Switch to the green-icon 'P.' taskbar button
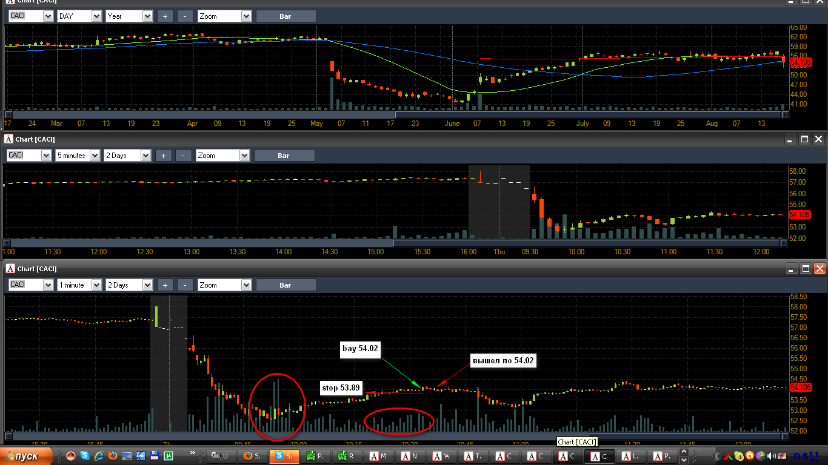828x465 pixels. pos(316,456)
